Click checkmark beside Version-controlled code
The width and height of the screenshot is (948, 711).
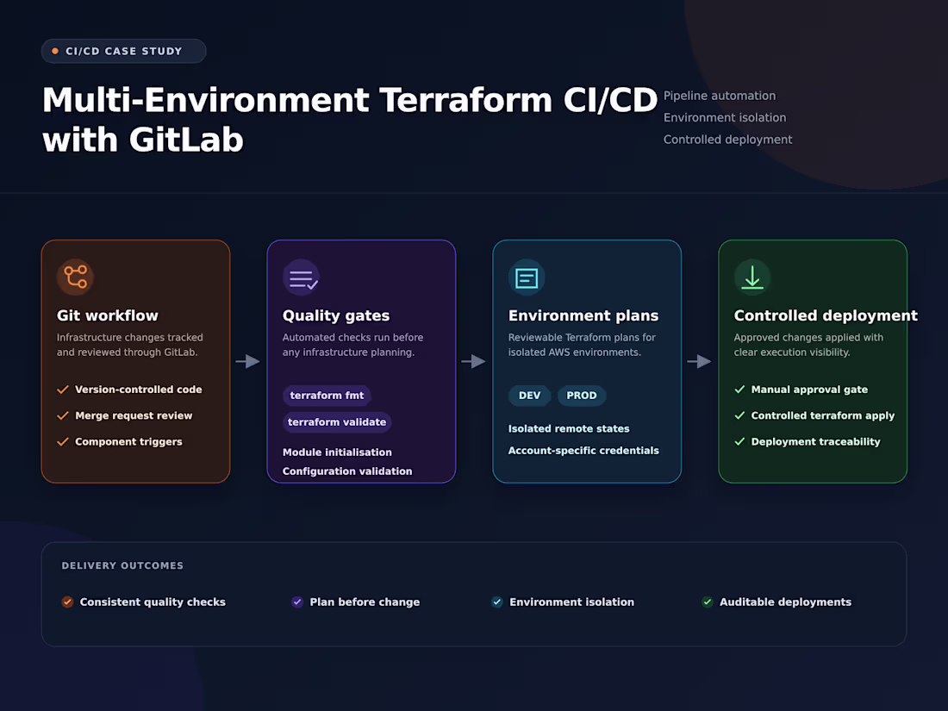click(x=63, y=390)
